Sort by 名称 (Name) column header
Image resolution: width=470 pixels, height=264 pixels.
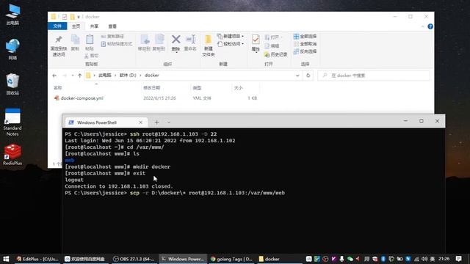(58, 88)
